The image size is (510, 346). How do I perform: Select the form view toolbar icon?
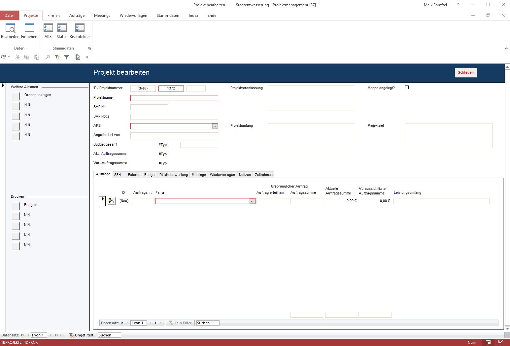pyautogui.click(x=3, y=57)
